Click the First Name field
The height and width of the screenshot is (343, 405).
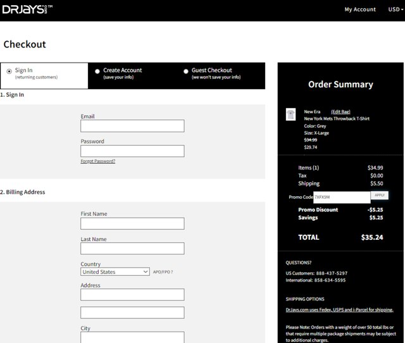click(132, 223)
